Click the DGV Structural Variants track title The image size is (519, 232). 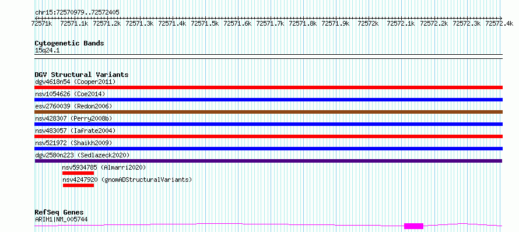pyautogui.click(x=82, y=75)
